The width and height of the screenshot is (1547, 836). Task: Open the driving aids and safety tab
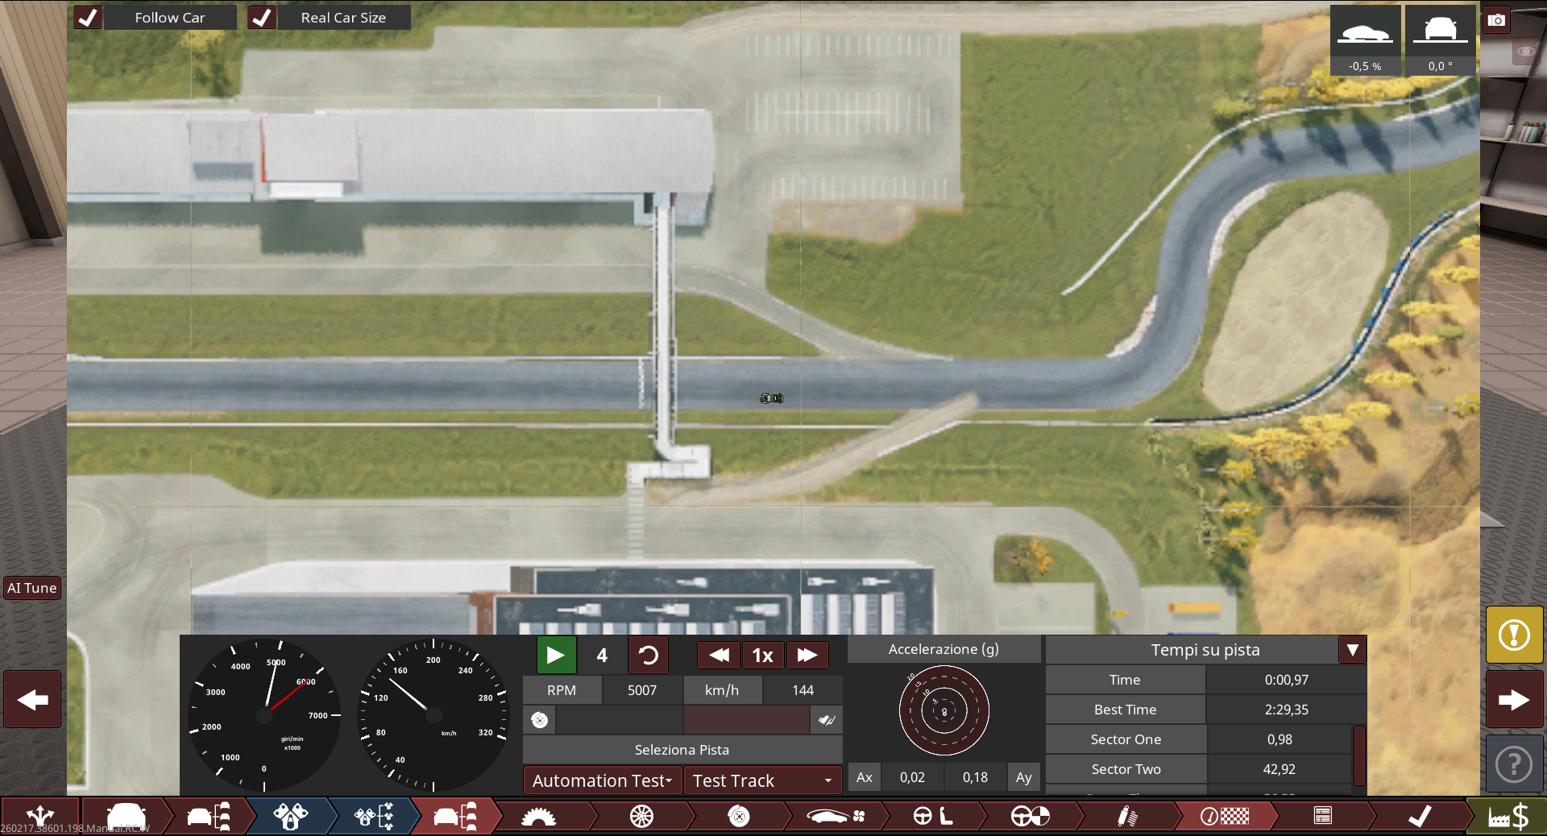(1031, 816)
